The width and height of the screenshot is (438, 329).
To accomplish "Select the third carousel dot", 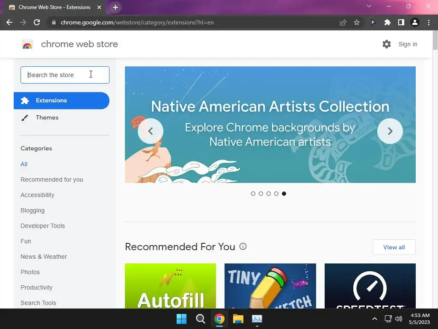I will [269, 194].
